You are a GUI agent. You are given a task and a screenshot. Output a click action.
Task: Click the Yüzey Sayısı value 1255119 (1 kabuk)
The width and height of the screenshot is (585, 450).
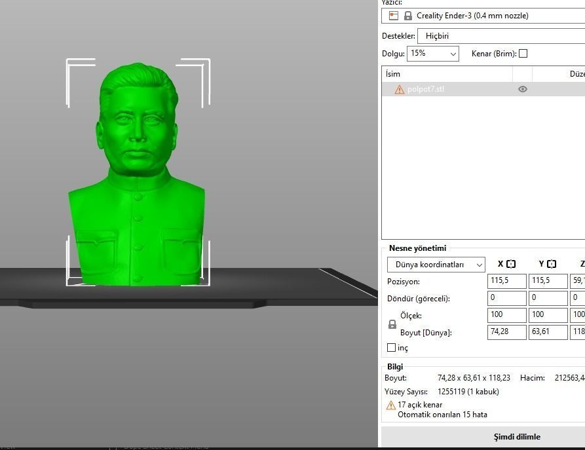coord(468,392)
